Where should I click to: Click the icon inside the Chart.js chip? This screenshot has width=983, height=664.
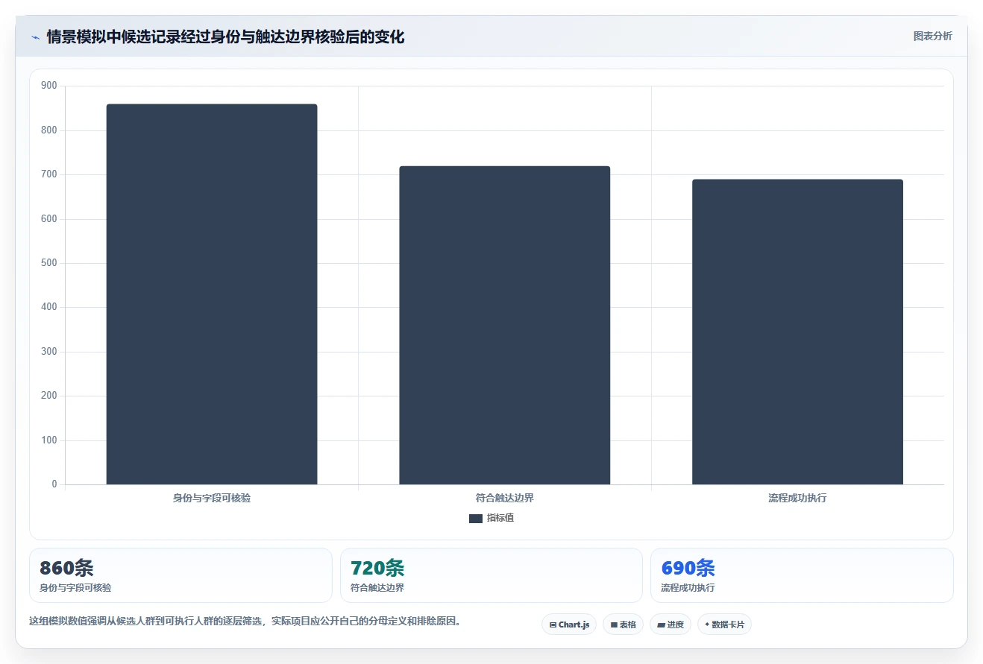click(553, 625)
